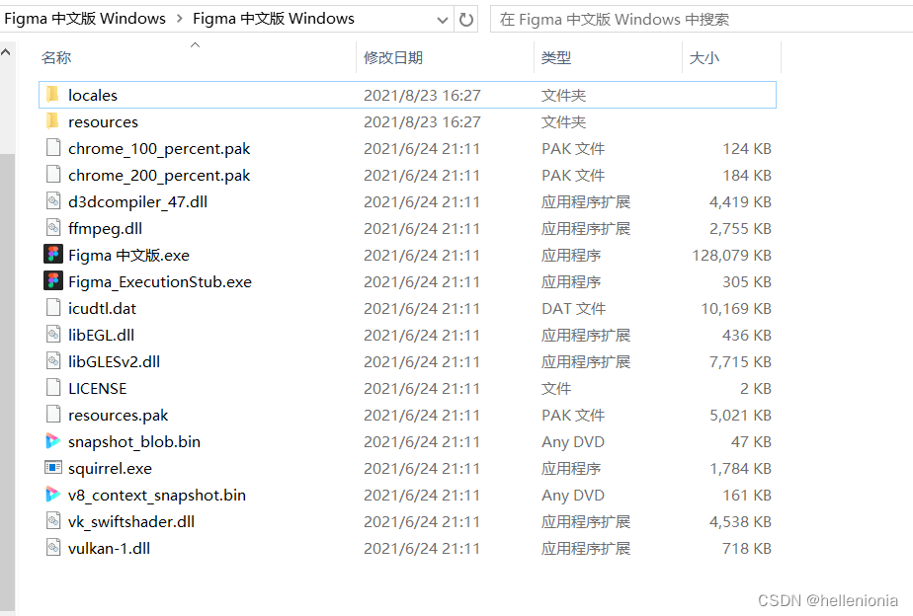Viewport: 913px width, 616px height.
Task: Select the resources folder name
Action: pos(103,121)
